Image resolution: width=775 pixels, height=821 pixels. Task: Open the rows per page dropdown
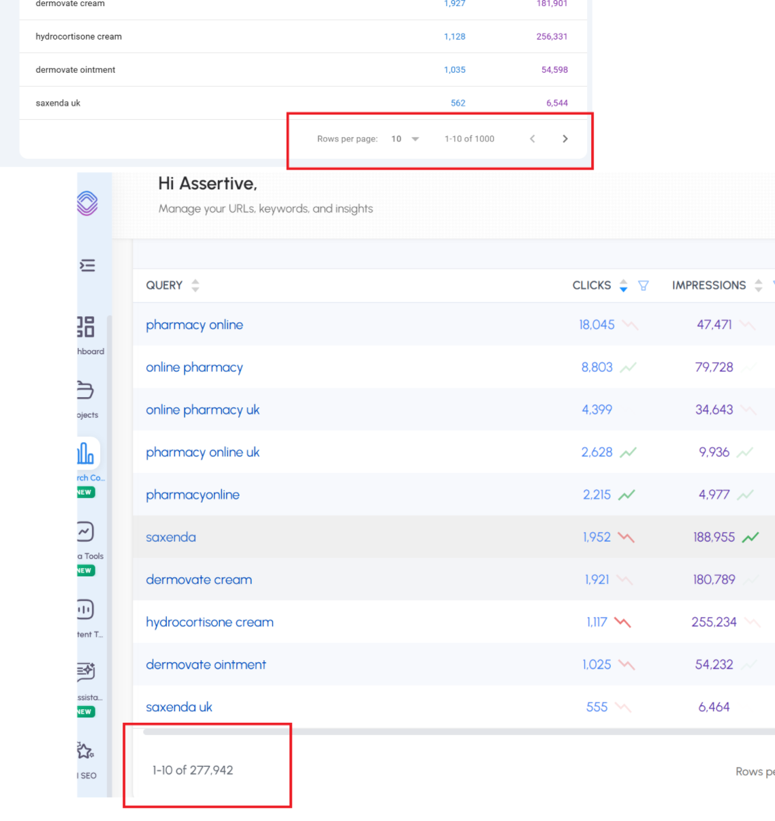[405, 139]
